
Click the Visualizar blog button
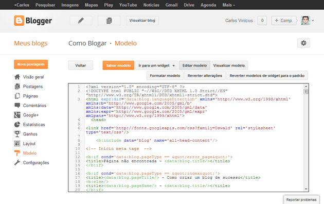click(142, 21)
